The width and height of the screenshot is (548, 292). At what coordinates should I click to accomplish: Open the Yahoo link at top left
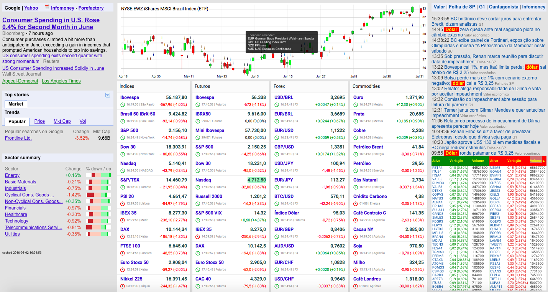pyautogui.click(x=31, y=8)
